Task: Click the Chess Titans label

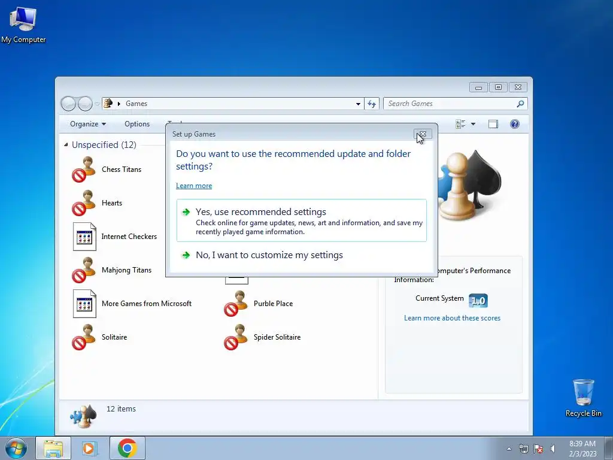Action: click(x=122, y=170)
